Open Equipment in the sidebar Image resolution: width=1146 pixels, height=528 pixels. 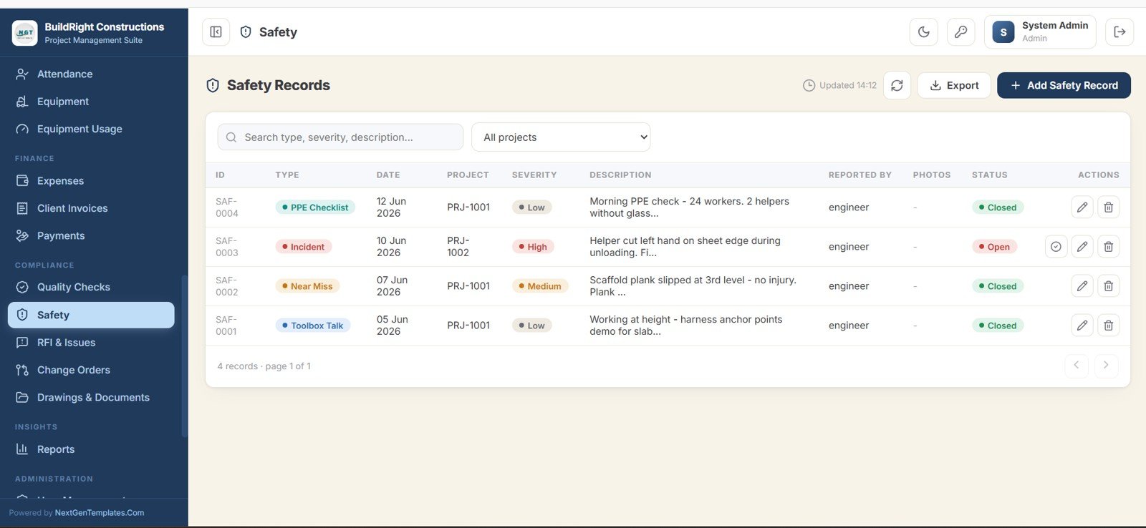click(91, 102)
